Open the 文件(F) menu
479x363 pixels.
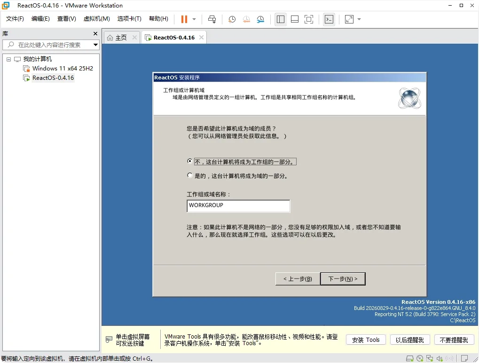15,19
